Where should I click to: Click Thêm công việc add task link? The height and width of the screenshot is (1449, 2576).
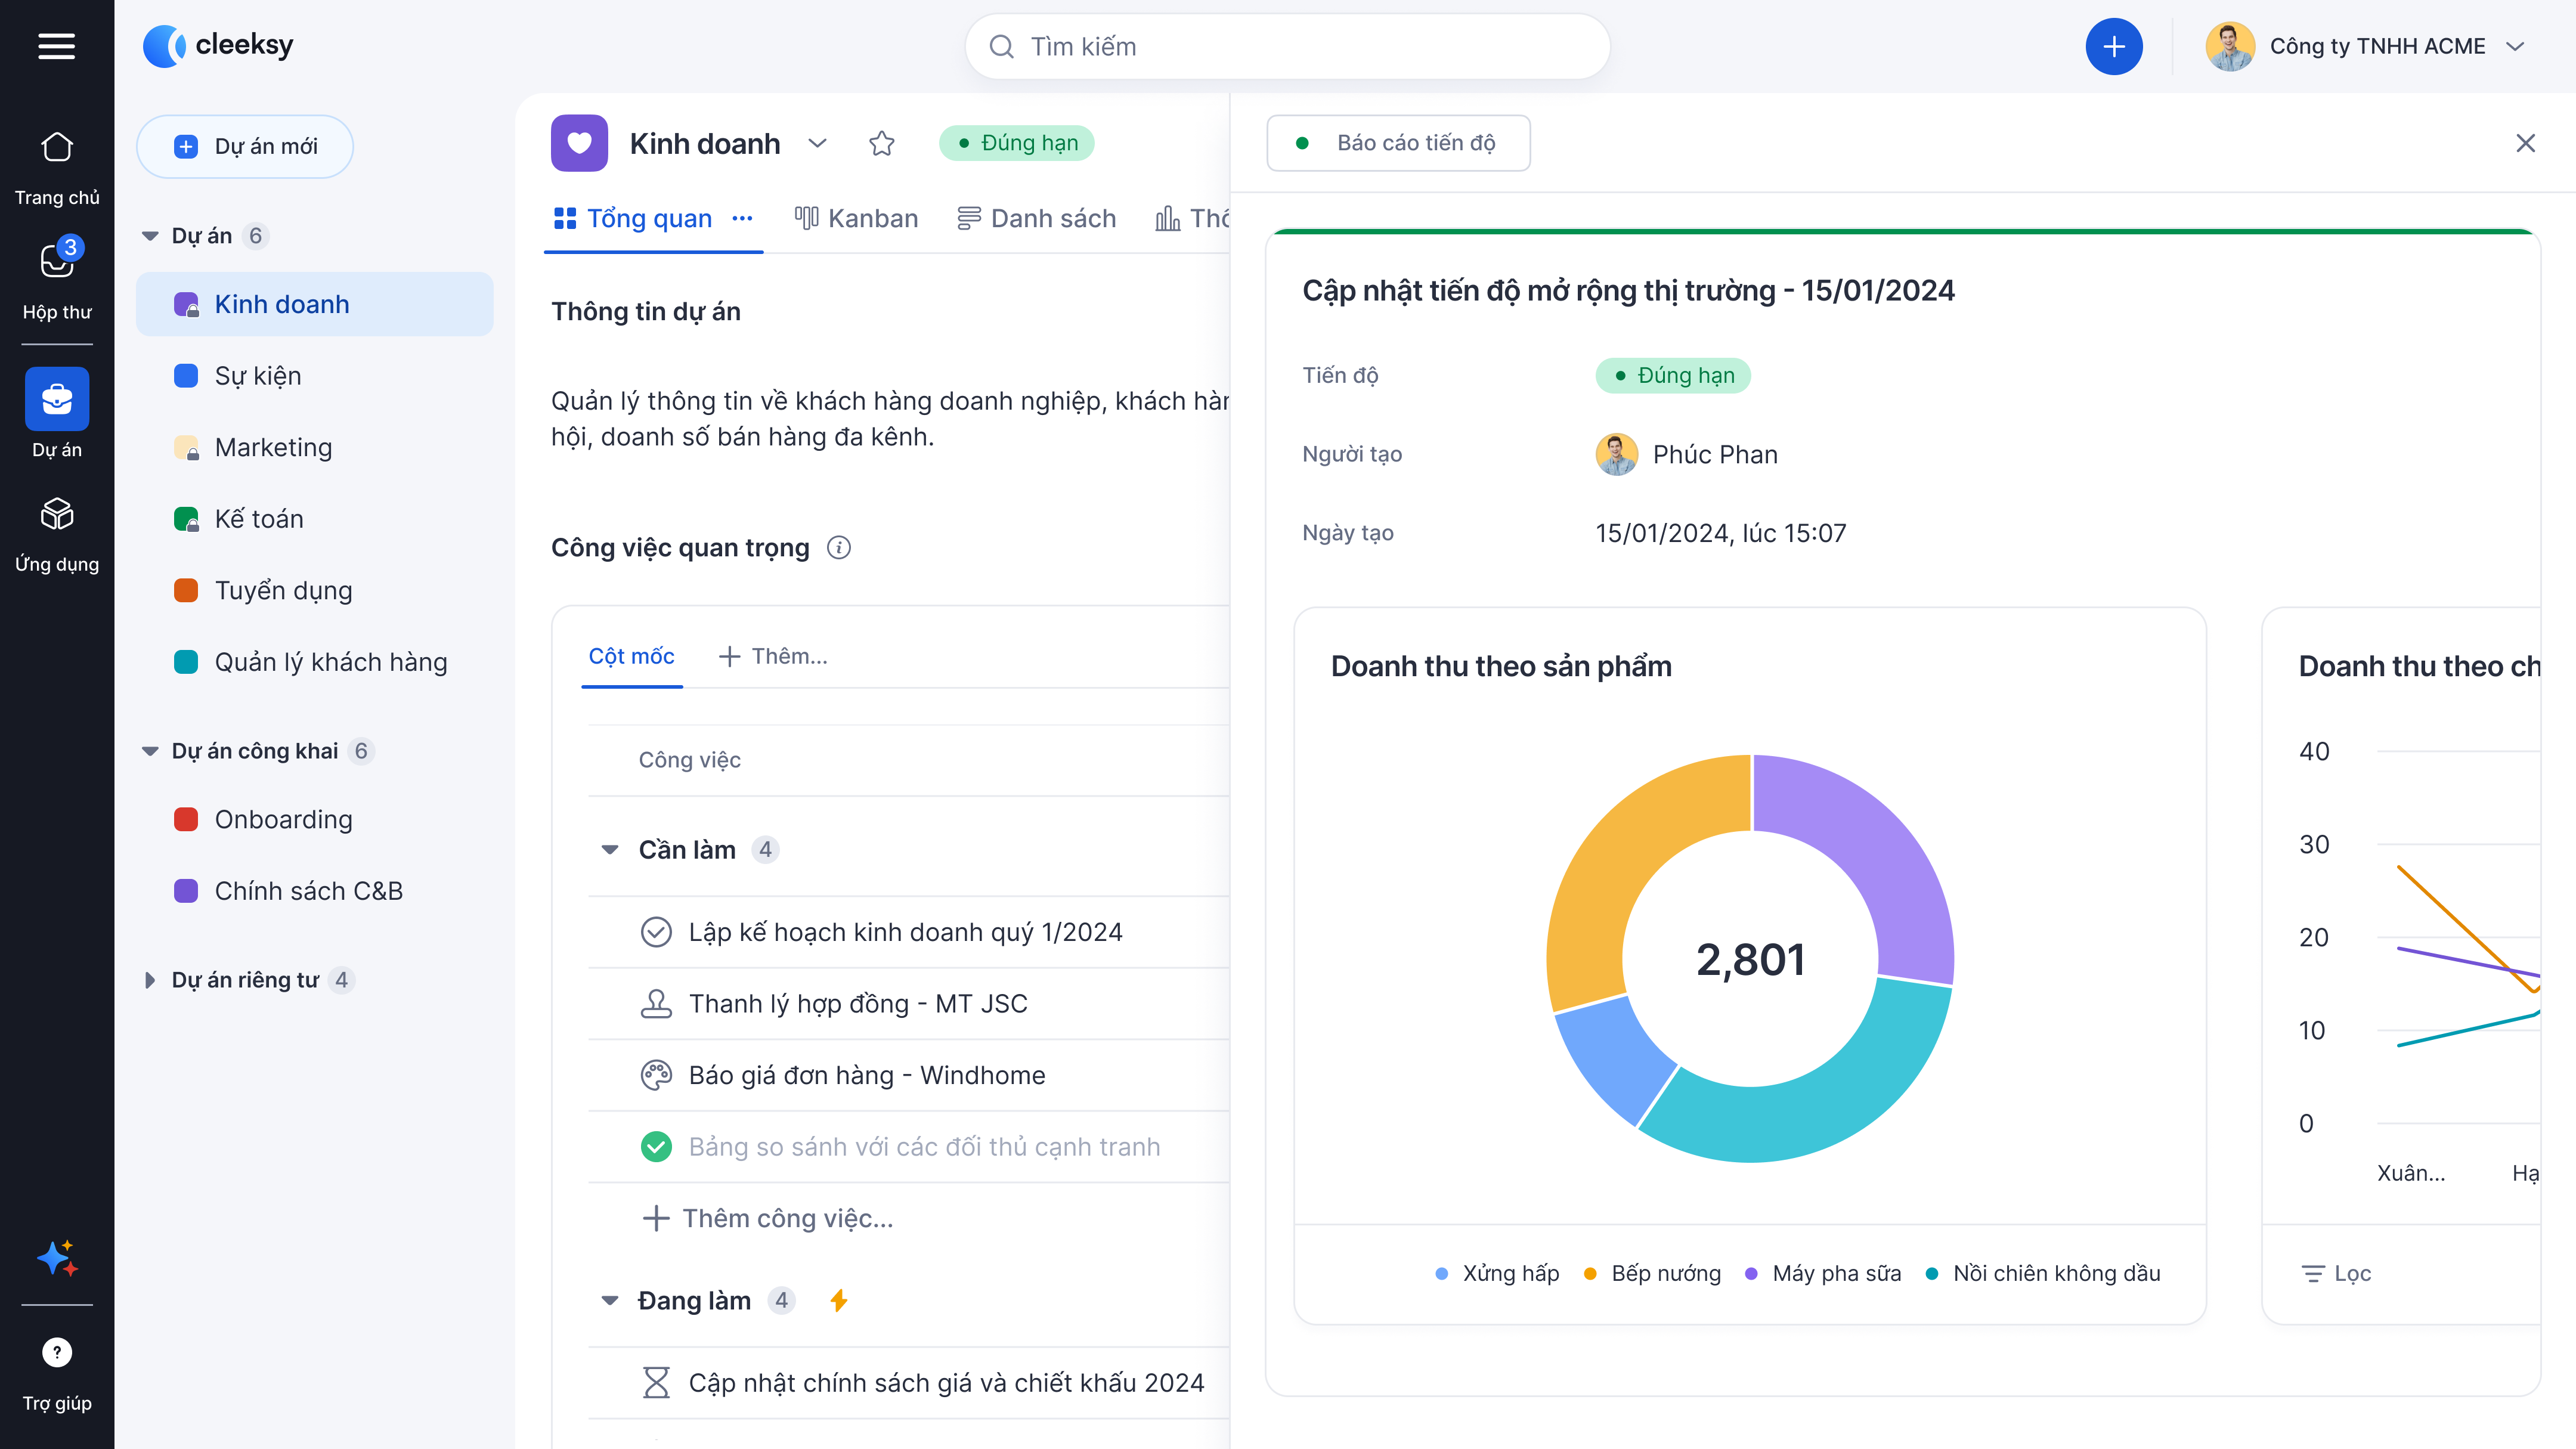coord(767,1218)
